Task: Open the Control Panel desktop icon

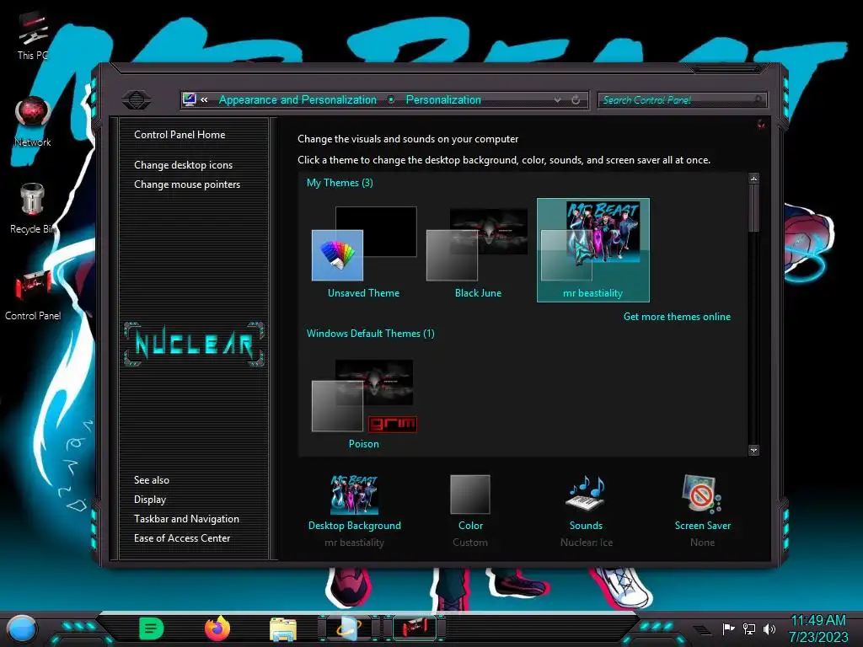Action: coord(33,296)
